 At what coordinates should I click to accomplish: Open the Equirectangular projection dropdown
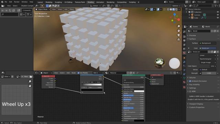coord(208,59)
